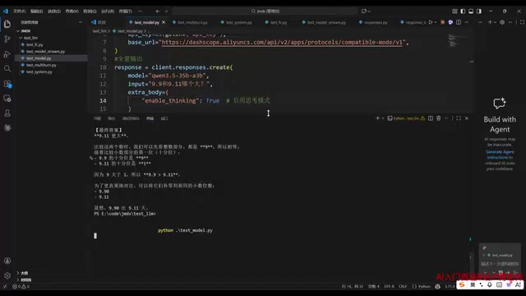The width and height of the screenshot is (526, 296).
Task: Kill the terminal with trash icon
Action: (438, 118)
